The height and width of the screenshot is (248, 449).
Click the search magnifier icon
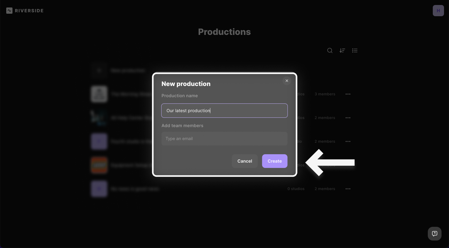coord(330,50)
